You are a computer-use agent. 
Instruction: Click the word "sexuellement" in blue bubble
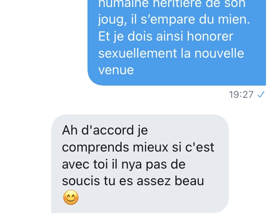click(138, 53)
